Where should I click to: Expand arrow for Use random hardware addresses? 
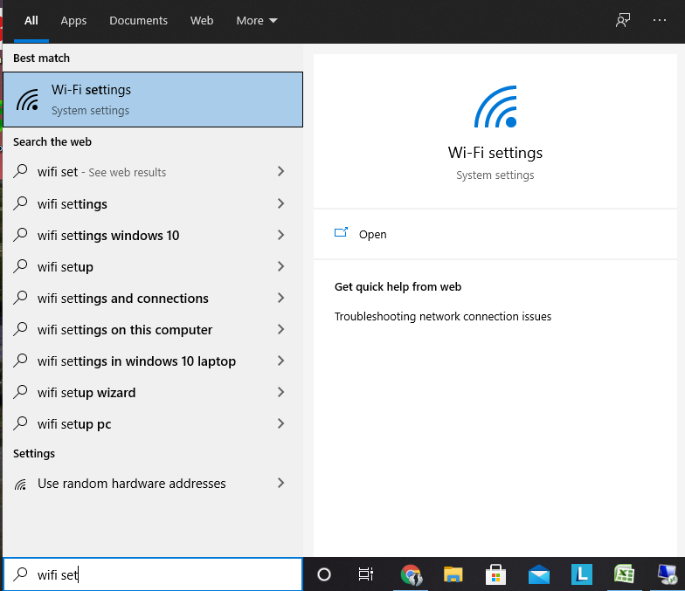coord(281,483)
